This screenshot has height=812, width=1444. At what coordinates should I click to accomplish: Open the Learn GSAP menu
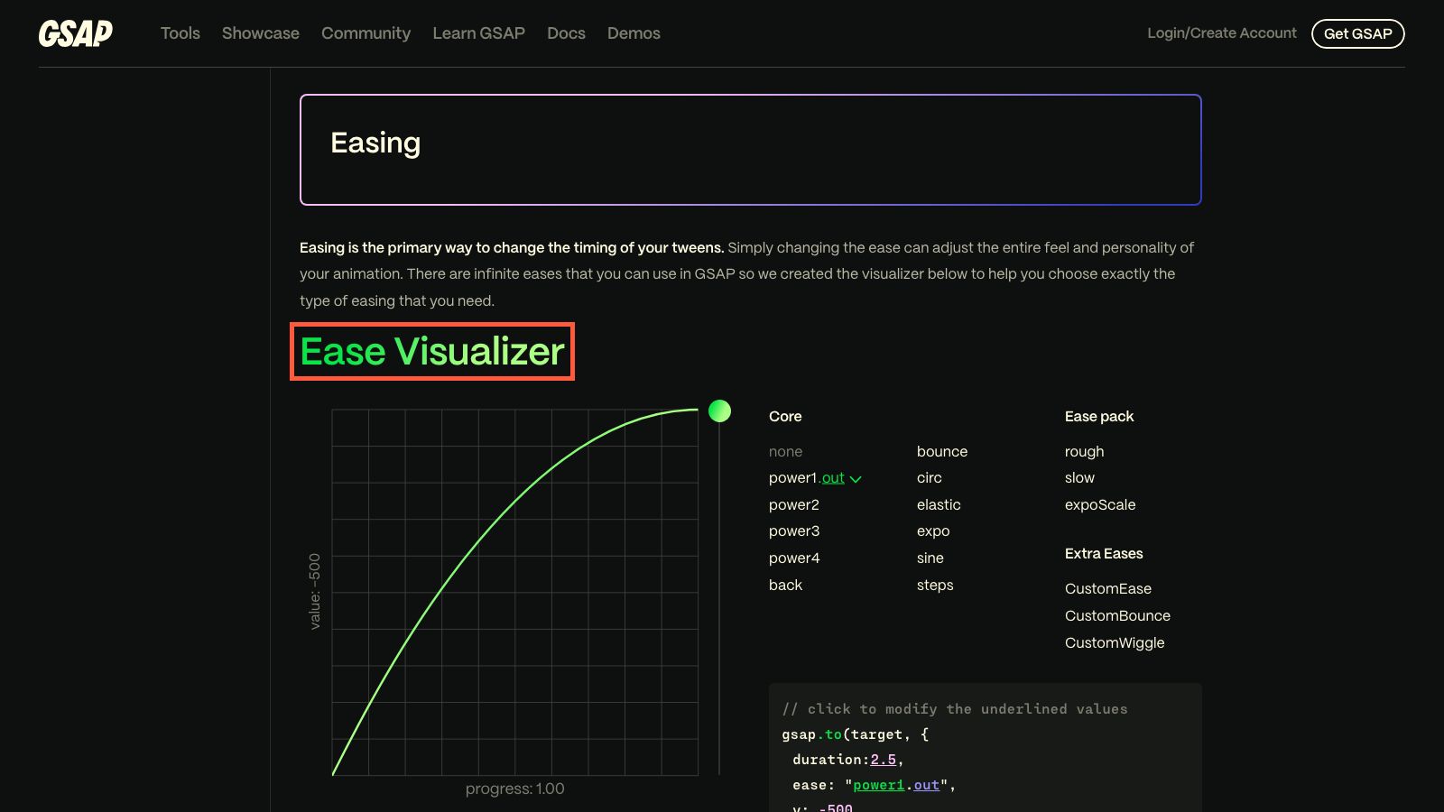478,33
